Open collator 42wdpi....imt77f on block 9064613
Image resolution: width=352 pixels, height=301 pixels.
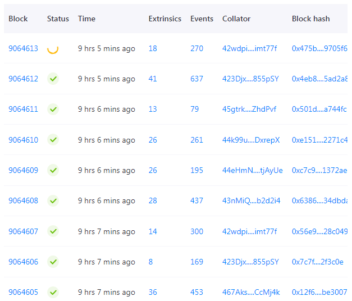(250, 48)
